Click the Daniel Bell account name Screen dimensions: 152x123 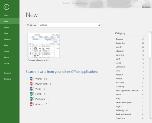[x=146, y=7]
